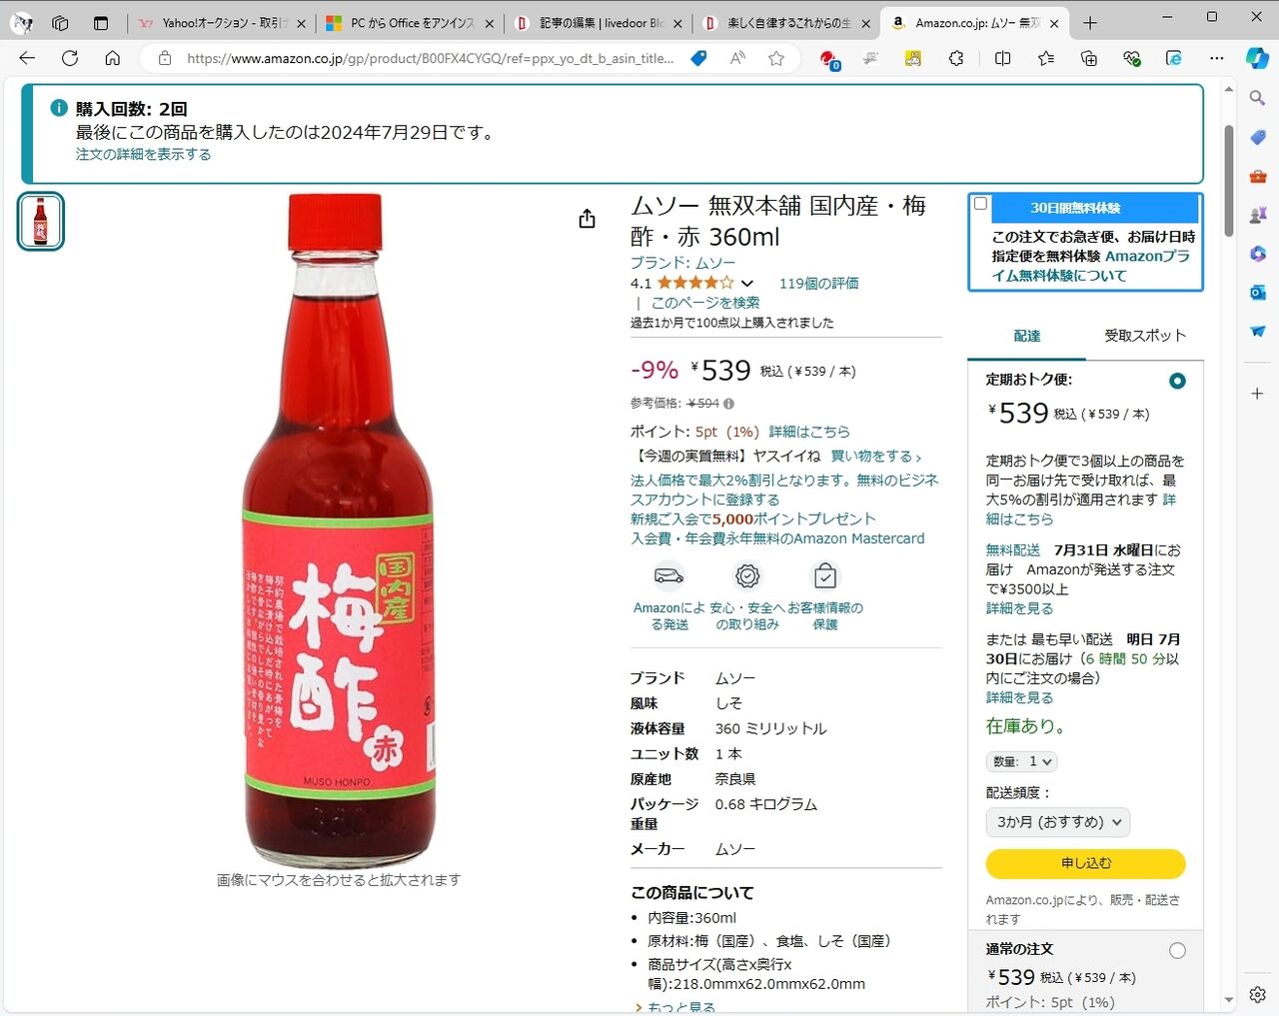Add this page to favorites star

click(x=776, y=58)
